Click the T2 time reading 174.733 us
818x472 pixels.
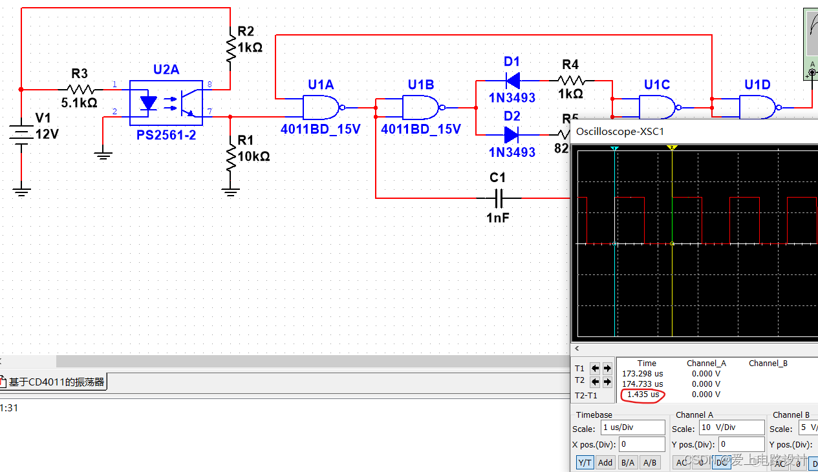(643, 384)
